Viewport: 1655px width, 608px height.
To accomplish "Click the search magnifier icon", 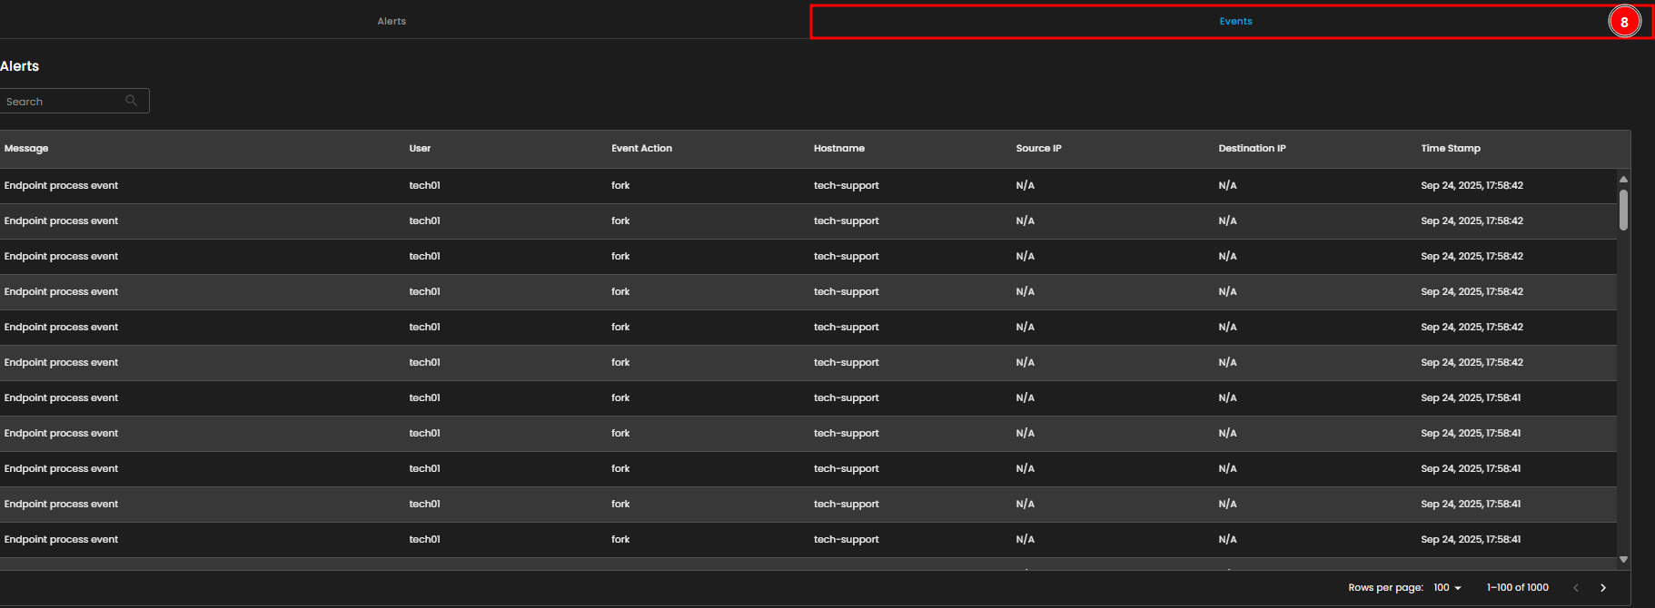I will [132, 101].
